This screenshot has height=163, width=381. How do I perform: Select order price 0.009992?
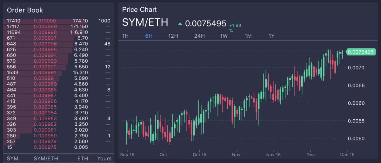45,67
